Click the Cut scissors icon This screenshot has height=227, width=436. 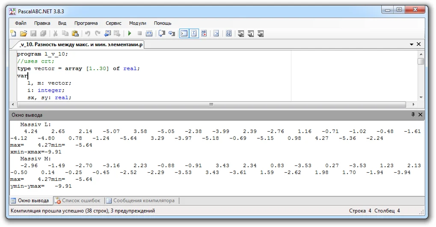[x=55, y=33]
